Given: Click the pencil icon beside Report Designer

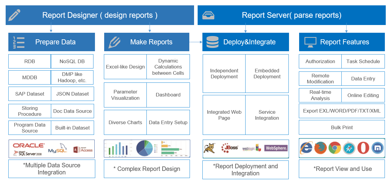Looking at the screenshot, I should click(14, 15).
